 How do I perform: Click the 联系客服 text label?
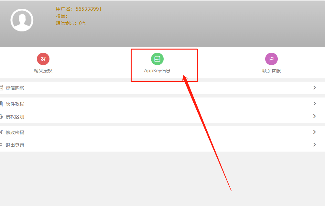pos(271,71)
